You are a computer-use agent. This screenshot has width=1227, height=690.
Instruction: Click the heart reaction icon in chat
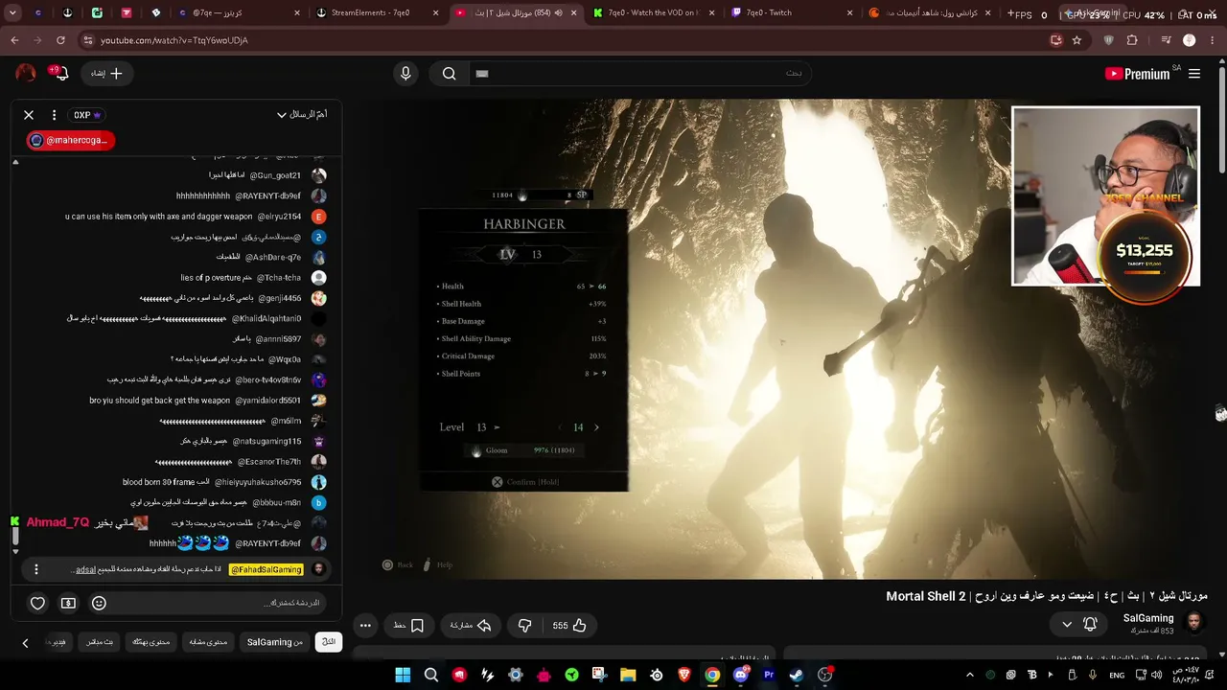tap(37, 603)
